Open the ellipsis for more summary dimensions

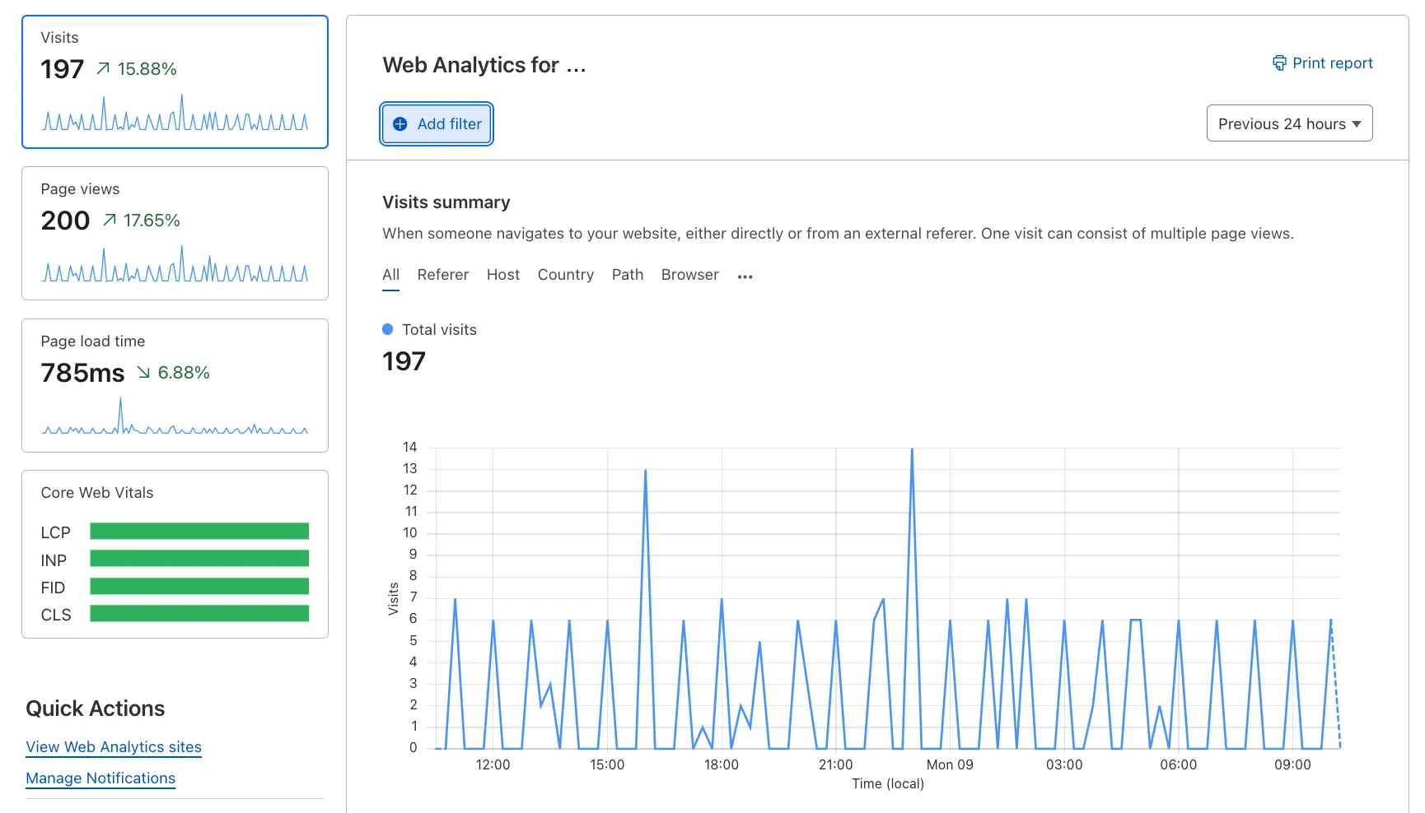point(745,276)
